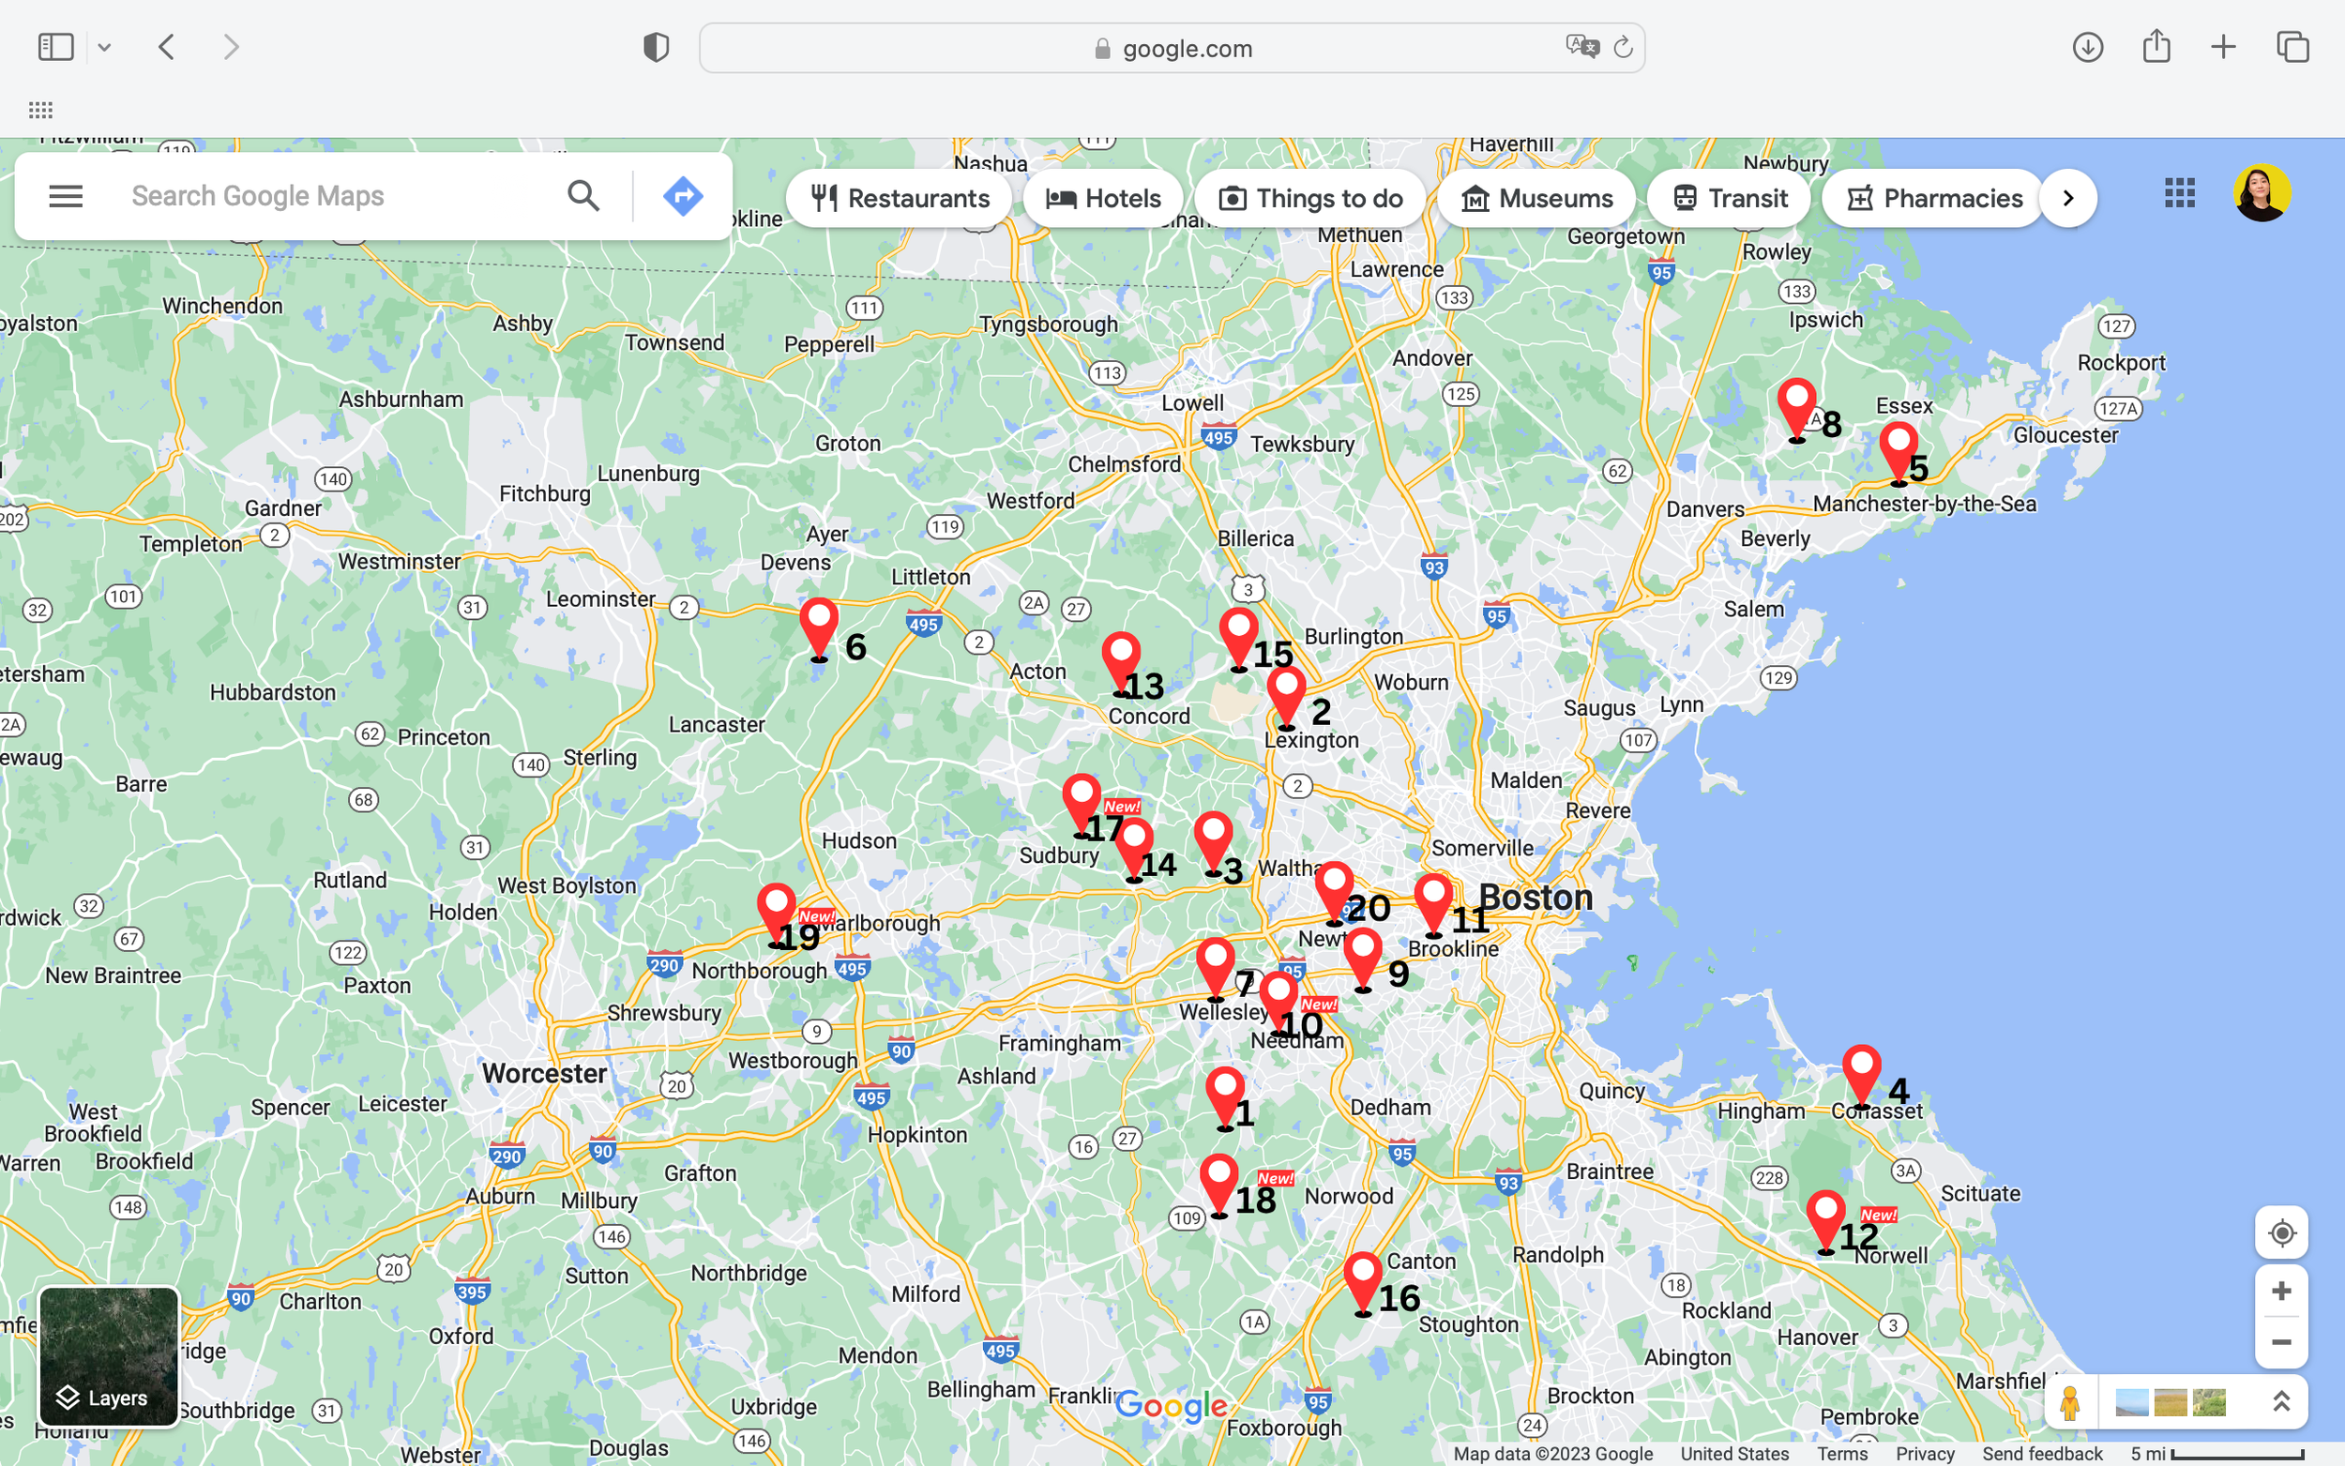Image resolution: width=2345 pixels, height=1466 pixels.
Task: Click red map pin number 20
Action: (x=1334, y=893)
